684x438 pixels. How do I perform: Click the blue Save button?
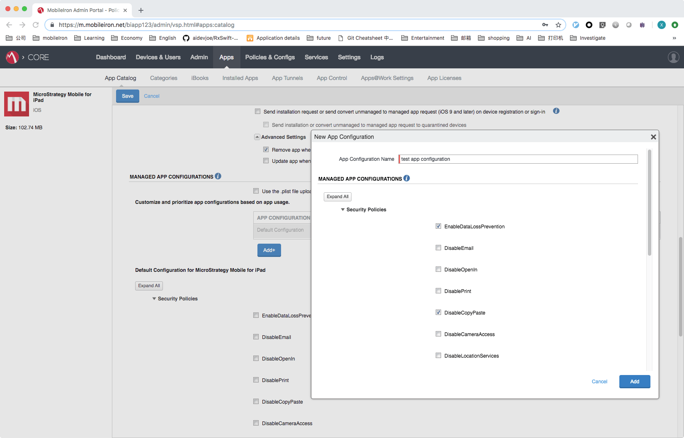tap(128, 96)
